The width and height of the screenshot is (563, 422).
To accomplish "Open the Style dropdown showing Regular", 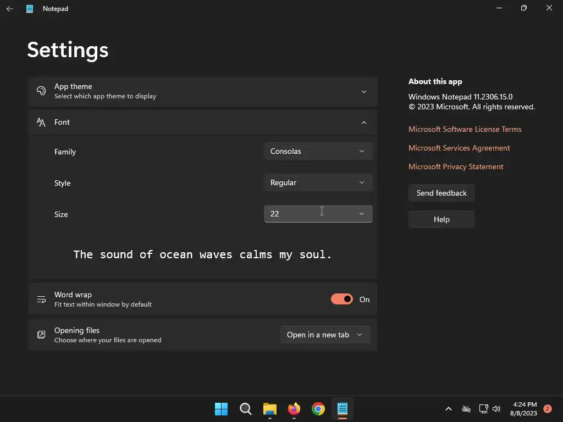I will pyautogui.click(x=318, y=182).
